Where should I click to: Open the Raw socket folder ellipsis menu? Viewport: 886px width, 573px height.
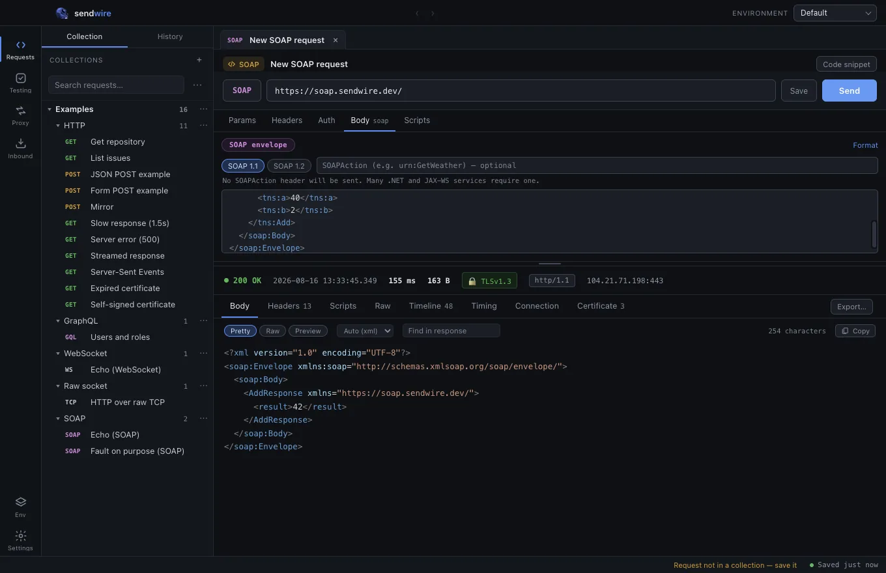coord(204,386)
